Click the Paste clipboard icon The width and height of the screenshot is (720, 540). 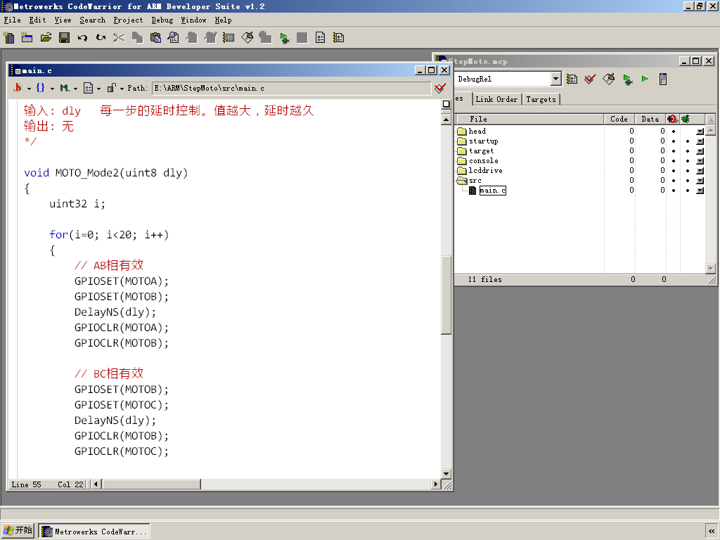coord(155,38)
